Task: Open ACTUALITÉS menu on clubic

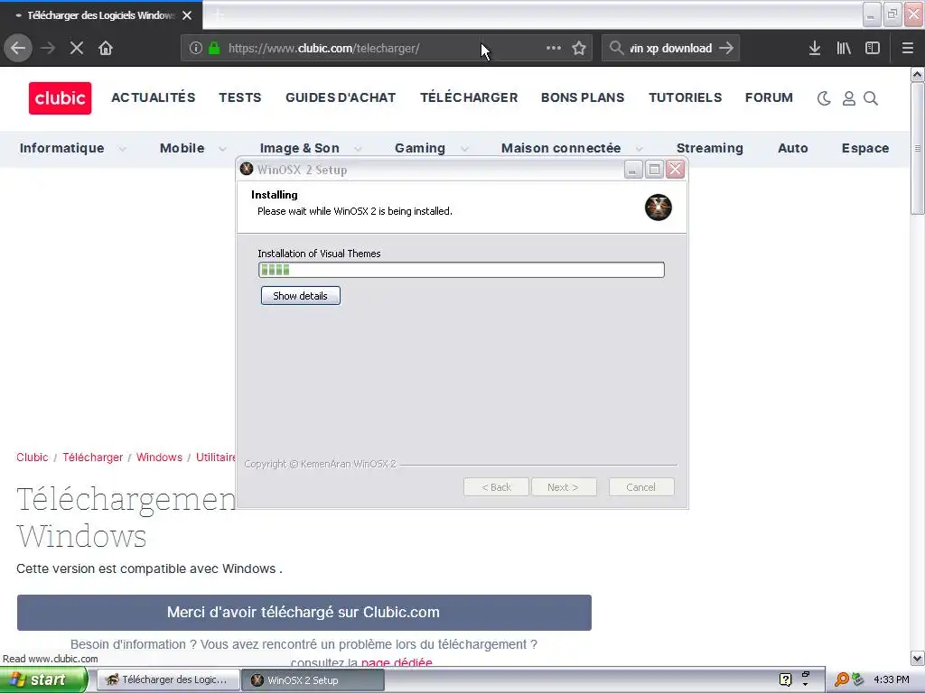Action: coord(154,97)
